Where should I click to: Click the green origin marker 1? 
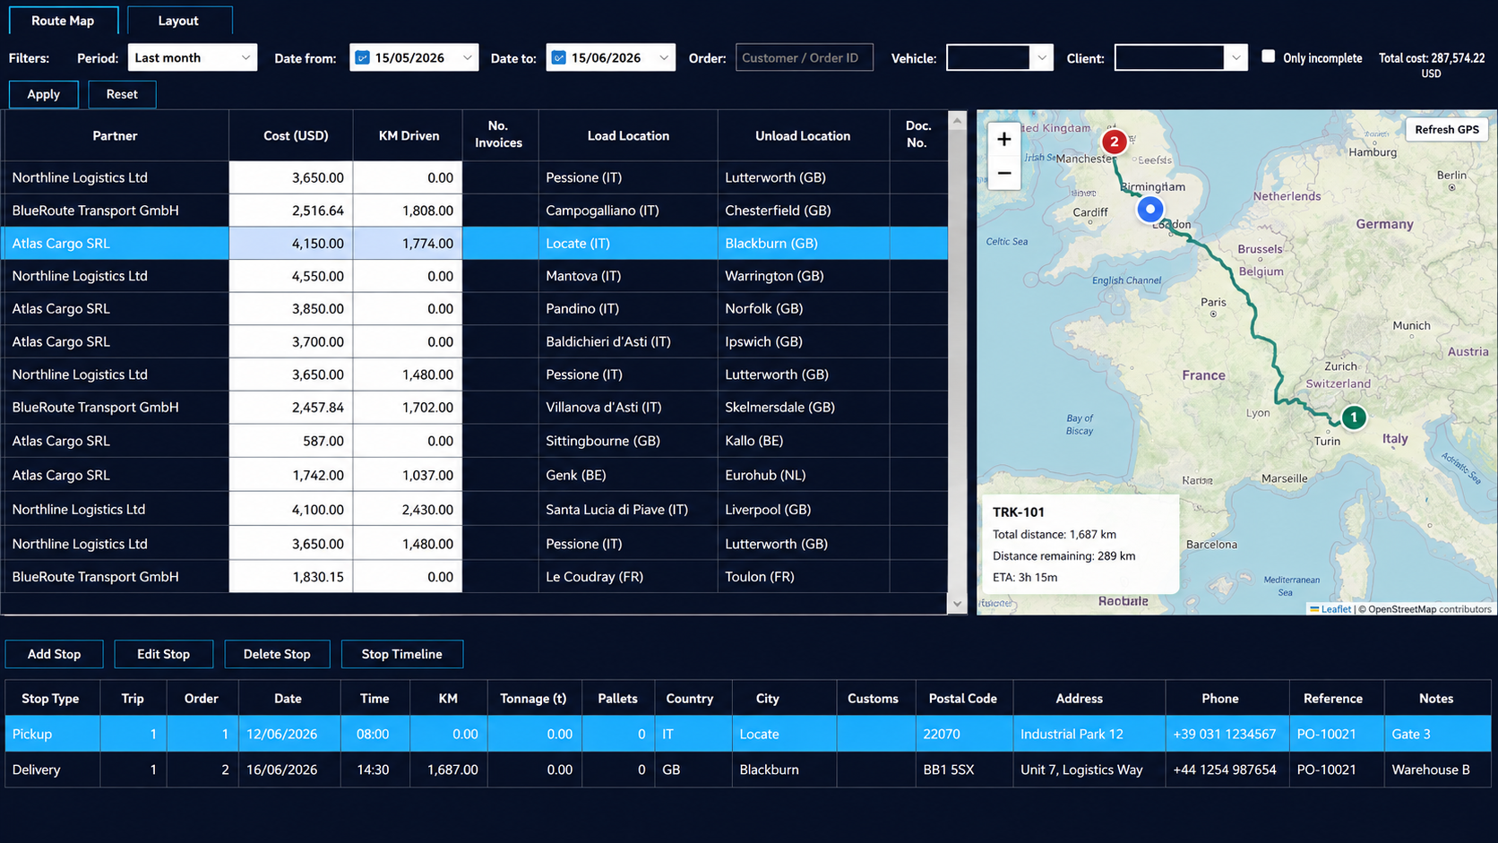coord(1353,417)
